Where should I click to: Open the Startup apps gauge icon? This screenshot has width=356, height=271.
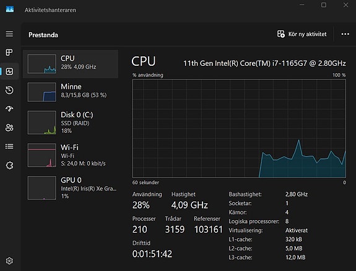pyautogui.click(x=9, y=109)
